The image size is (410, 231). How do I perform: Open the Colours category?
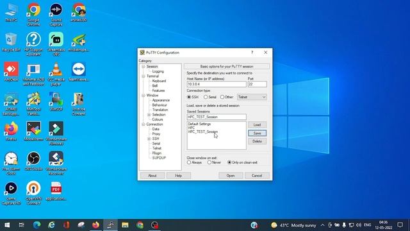[x=158, y=119]
